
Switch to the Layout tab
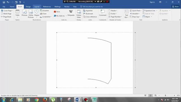[x=37, y=7]
